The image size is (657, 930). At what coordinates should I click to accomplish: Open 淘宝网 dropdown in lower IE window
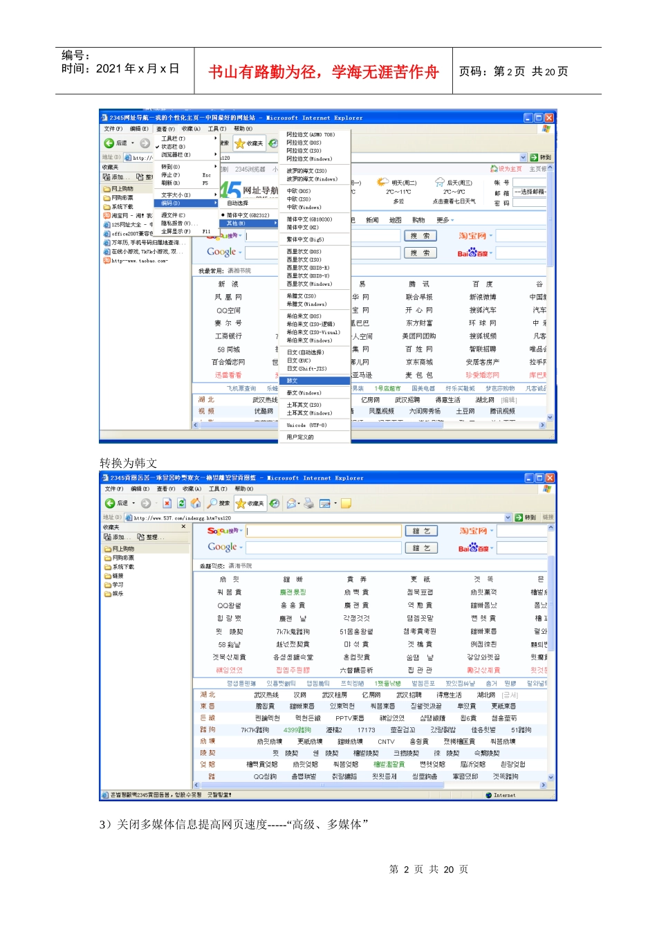point(492,531)
